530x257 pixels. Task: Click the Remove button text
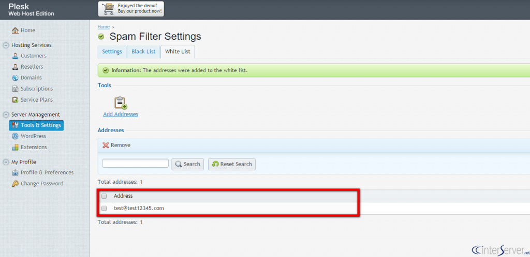(121, 145)
